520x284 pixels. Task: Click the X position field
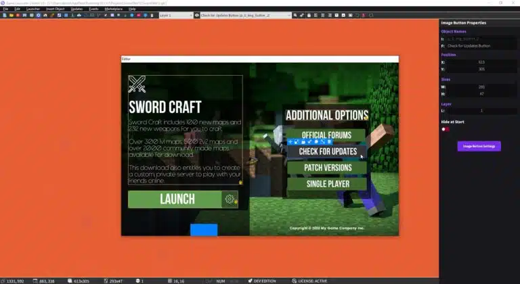coord(481,62)
